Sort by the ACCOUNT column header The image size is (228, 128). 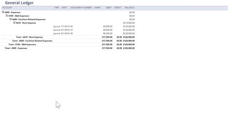point(7,8)
